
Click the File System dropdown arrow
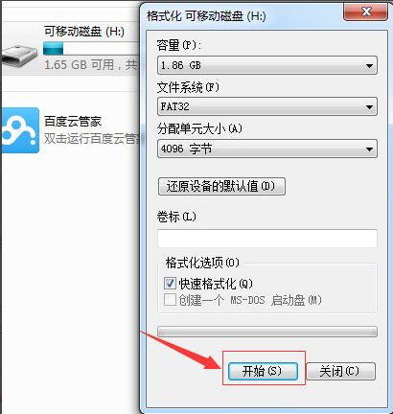[369, 106]
